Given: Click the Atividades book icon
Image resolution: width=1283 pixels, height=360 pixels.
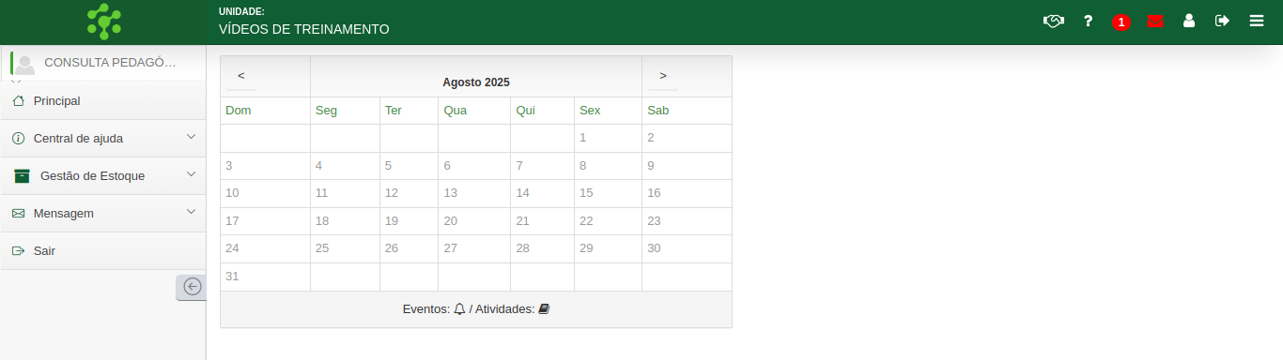Looking at the screenshot, I should [x=544, y=308].
